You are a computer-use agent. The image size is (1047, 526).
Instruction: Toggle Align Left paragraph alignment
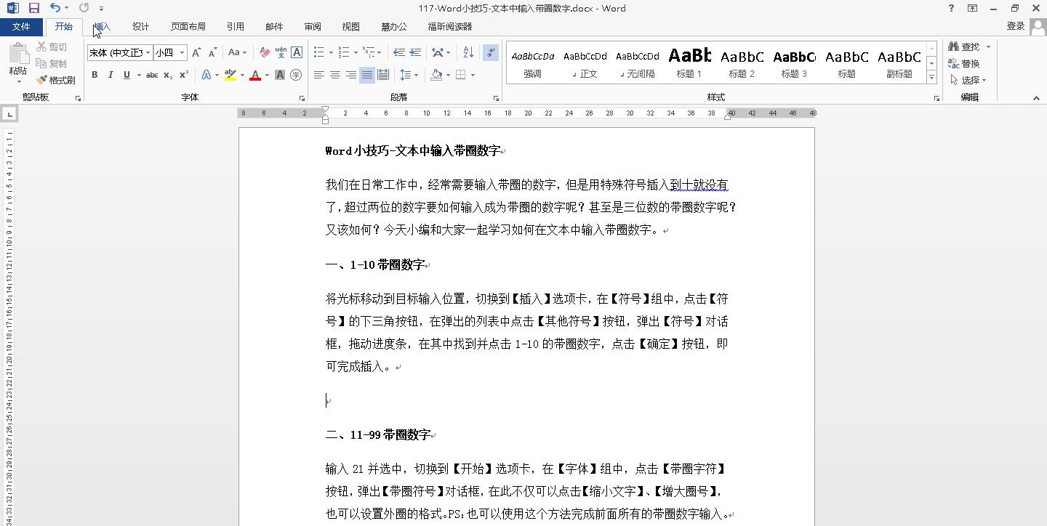[319, 75]
